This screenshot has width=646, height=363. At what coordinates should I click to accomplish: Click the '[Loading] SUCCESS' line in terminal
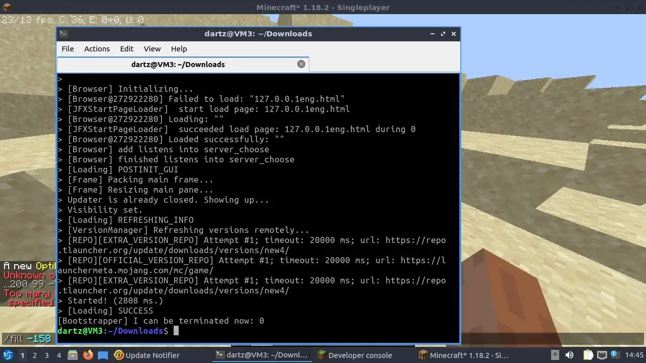click(105, 311)
